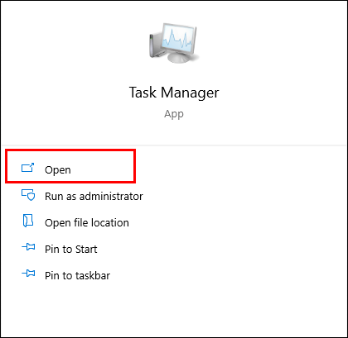Click the divider line below the App label
The width and height of the screenshot is (348, 338).
[x=174, y=145]
